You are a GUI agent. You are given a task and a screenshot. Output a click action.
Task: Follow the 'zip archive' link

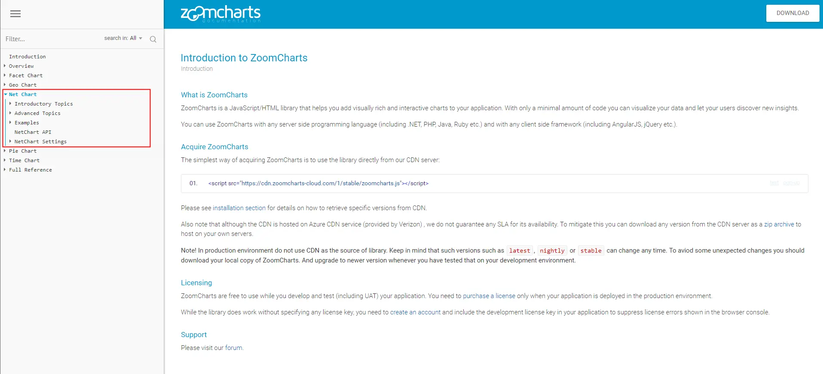[x=779, y=224]
